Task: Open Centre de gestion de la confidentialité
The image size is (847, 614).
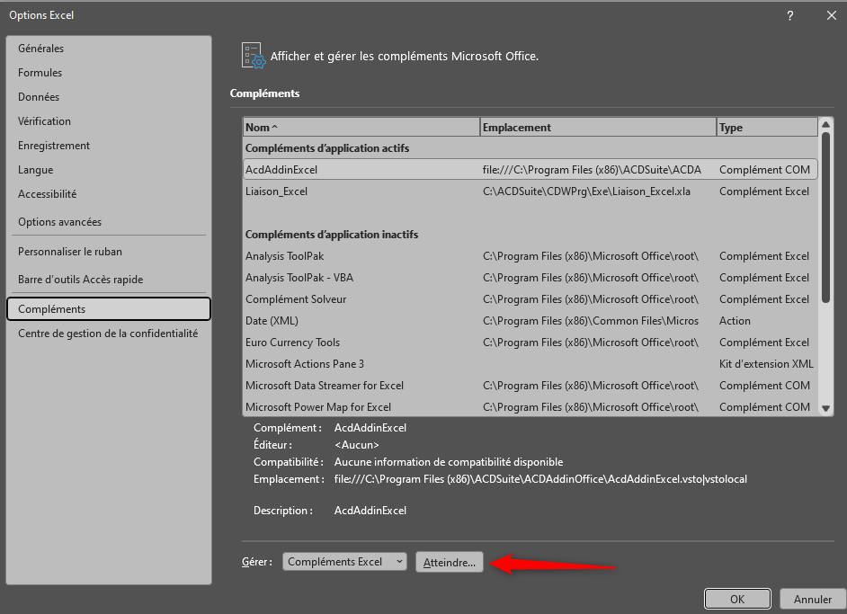Action: [108, 334]
